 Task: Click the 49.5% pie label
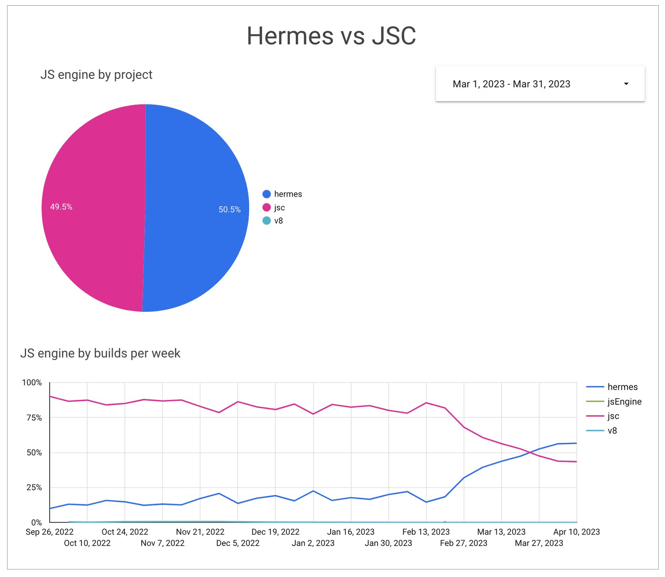61,207
